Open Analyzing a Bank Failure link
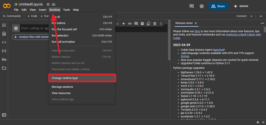 click(x=243, y=35)
